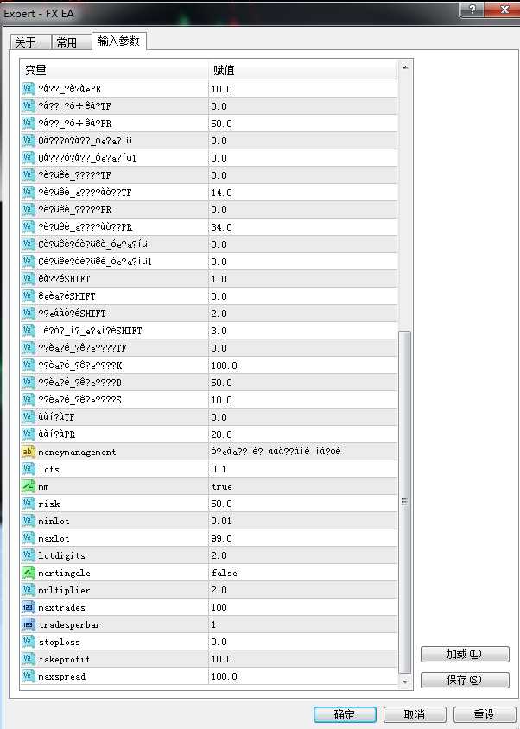Click the boolean icon next to martingale
This screenshot has width=520, height=729.
[28, 573]
